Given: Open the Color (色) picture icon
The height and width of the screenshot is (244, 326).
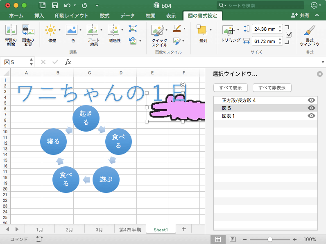Looking at the screenshot, I should 72,30.
